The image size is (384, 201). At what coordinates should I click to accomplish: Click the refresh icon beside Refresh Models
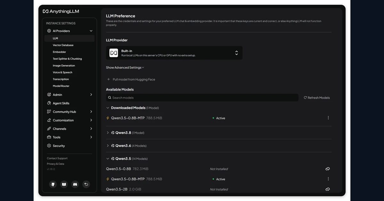point(305,98)
